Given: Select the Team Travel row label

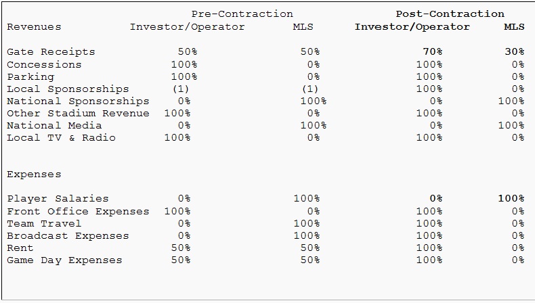Looking at the screenshot, I should pos(44,224).
